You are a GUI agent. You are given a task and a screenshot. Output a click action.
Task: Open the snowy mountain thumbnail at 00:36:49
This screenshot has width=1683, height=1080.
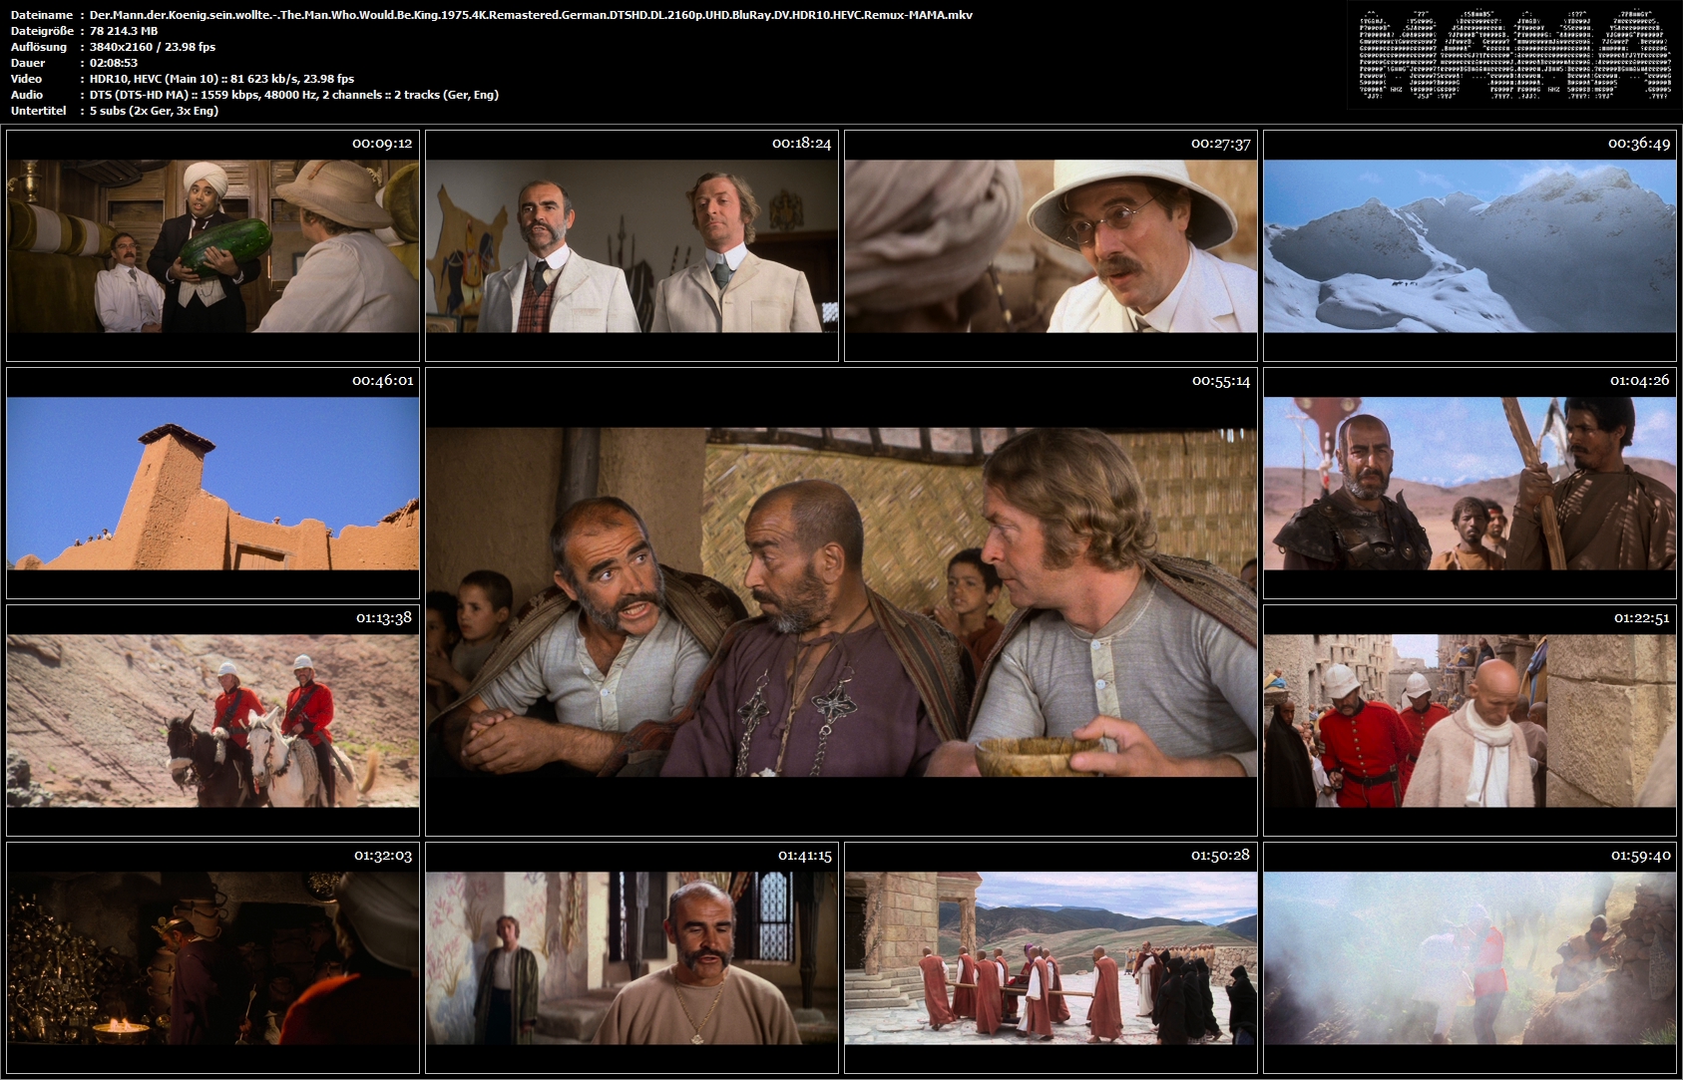click(x=1470, y=245)
